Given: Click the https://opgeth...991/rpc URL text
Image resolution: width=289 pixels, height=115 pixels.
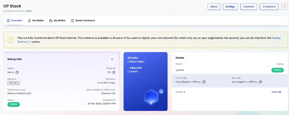Looking at the screenshot, I should (x=188, y=82).
